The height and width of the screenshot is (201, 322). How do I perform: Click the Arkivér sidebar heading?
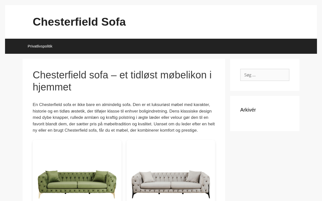248,110
